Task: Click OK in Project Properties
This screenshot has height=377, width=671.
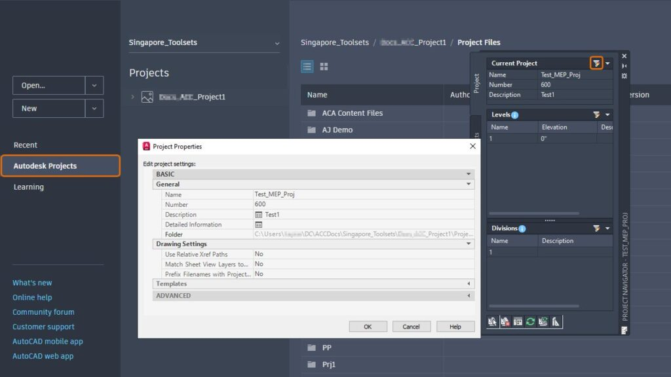Action: (x=368, y=327)
